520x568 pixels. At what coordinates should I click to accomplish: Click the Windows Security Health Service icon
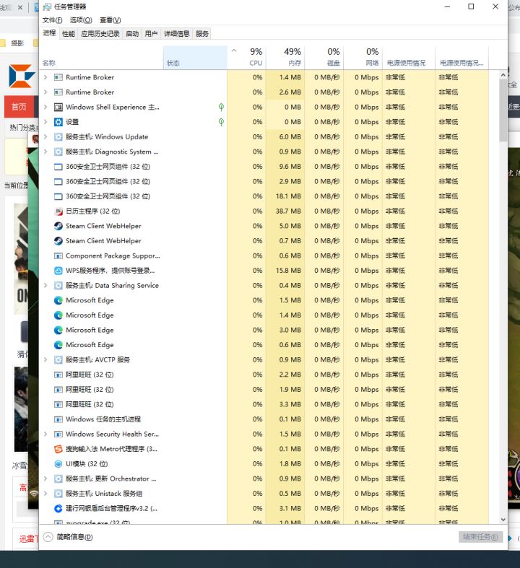[58, 434]
